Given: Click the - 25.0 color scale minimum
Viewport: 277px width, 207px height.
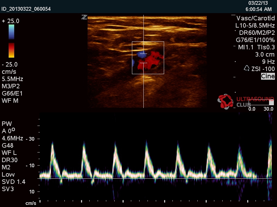Looking at the screenshot, I should pyautogui.click(x=10, y=65).
